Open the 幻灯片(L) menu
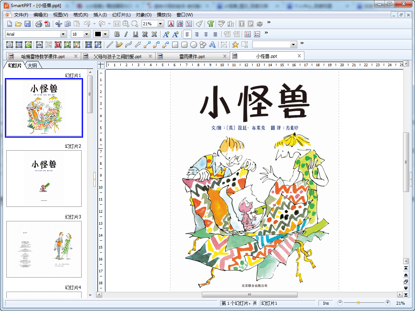The image size is (415, 311). point(121,15)
